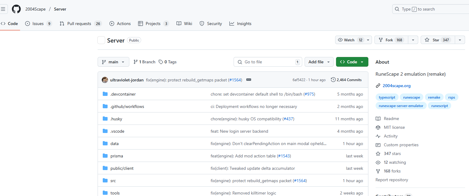Click the Type / to search box

tap(431, 9)
